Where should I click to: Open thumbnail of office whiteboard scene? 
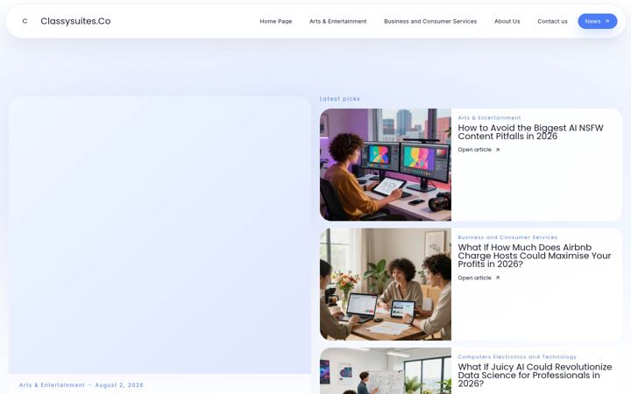[386, 371]
